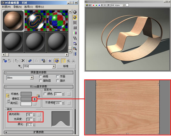Toggle Show End Result icon
Viewport: 171px width, 136px height.
(64, 61)
